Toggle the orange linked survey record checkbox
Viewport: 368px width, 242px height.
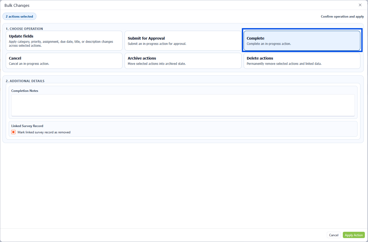[13, 132]
